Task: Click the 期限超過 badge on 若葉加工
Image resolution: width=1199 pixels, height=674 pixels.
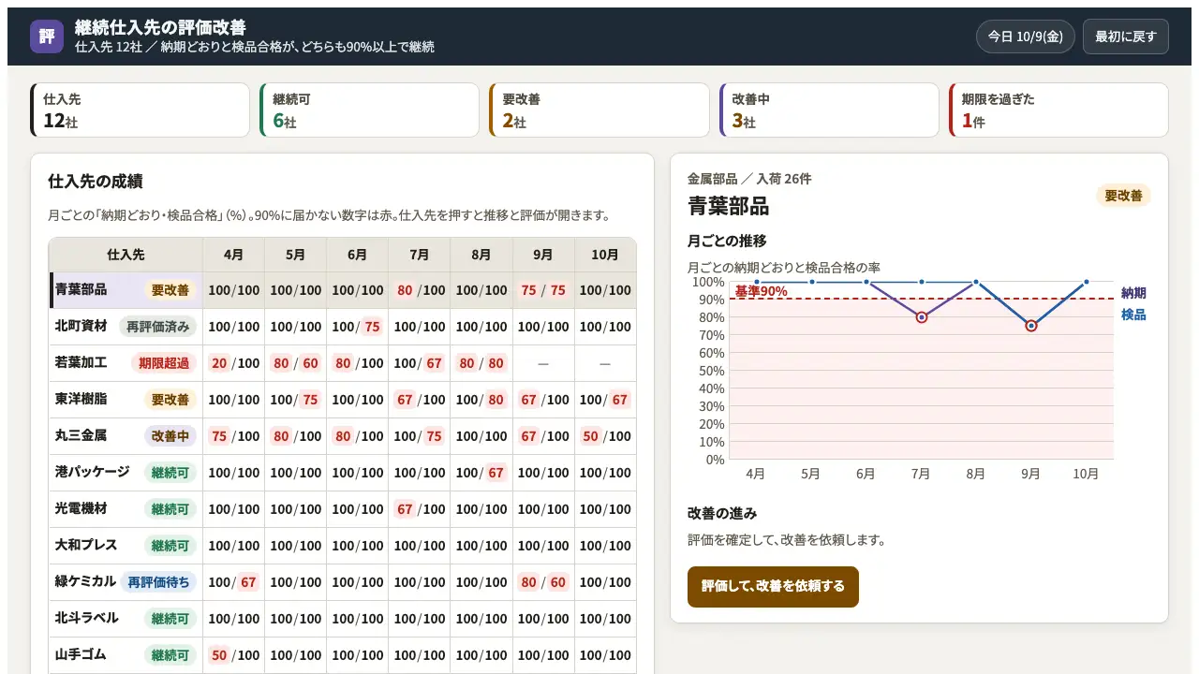Action: [x=164, y=363]
